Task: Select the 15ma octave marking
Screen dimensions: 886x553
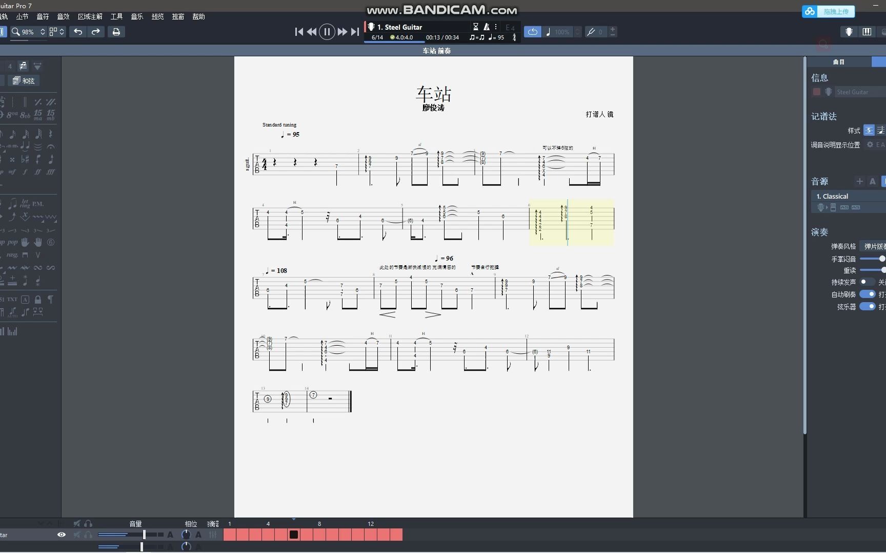Action: (38, 115)
